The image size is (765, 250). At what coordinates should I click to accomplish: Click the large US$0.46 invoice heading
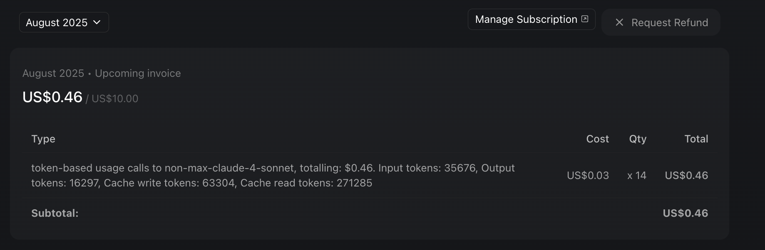point(52,97)
